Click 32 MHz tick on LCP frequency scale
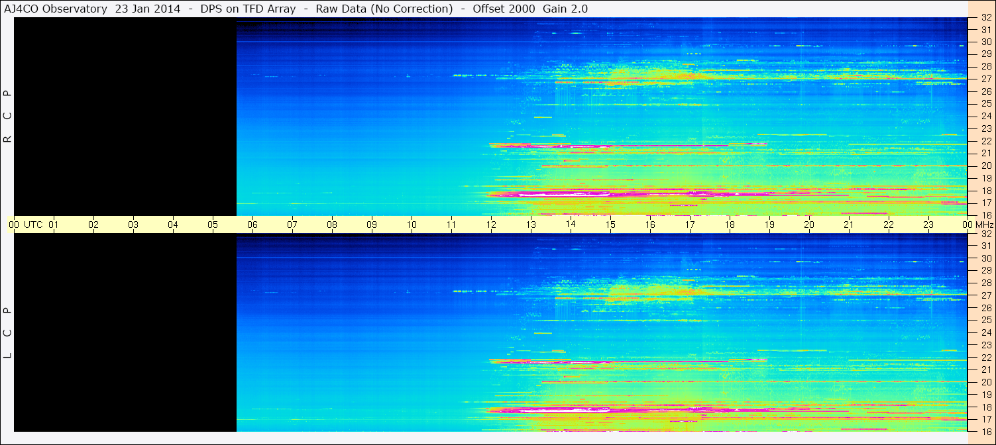Screen dimensions: 996x445 click(986, 234)
